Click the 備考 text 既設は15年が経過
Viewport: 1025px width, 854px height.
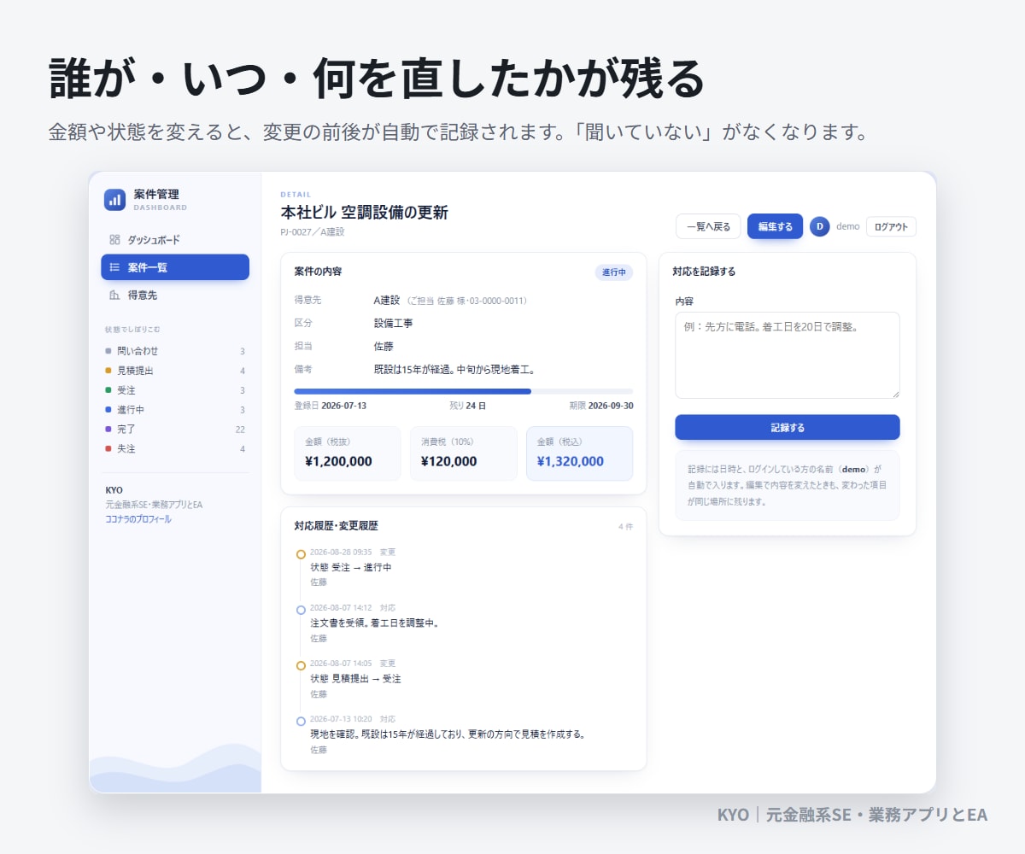click(455, 370)
